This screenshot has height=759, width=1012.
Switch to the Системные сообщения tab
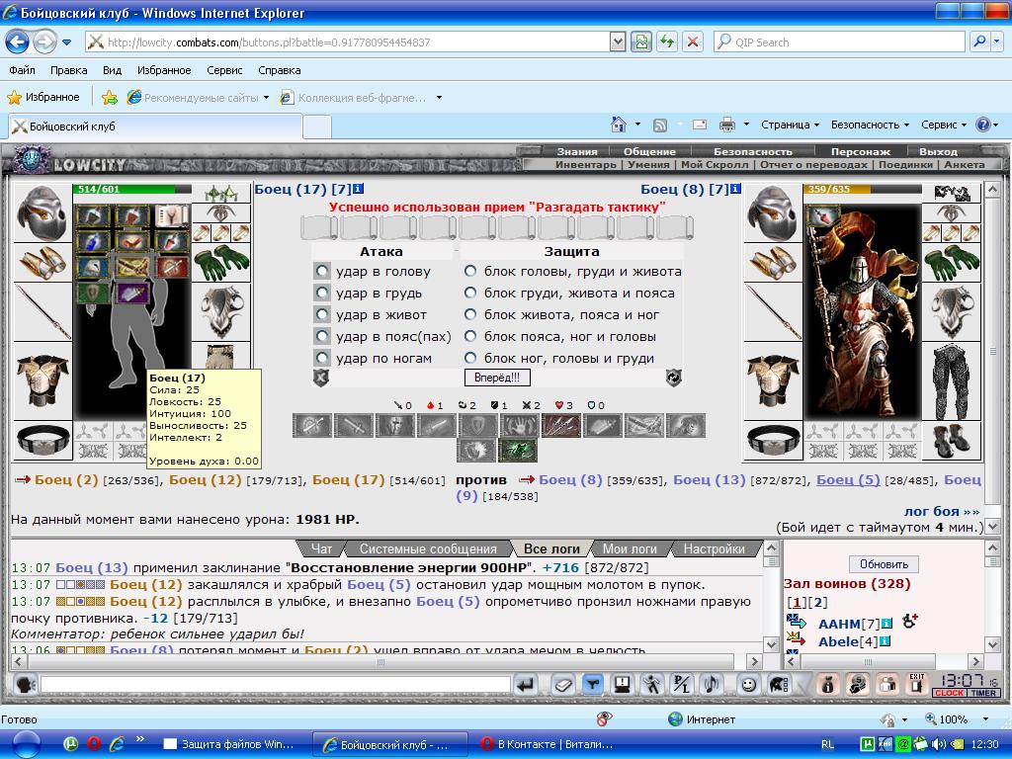tap(428, 548)
